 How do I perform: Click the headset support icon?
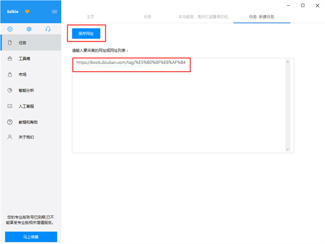48,29
